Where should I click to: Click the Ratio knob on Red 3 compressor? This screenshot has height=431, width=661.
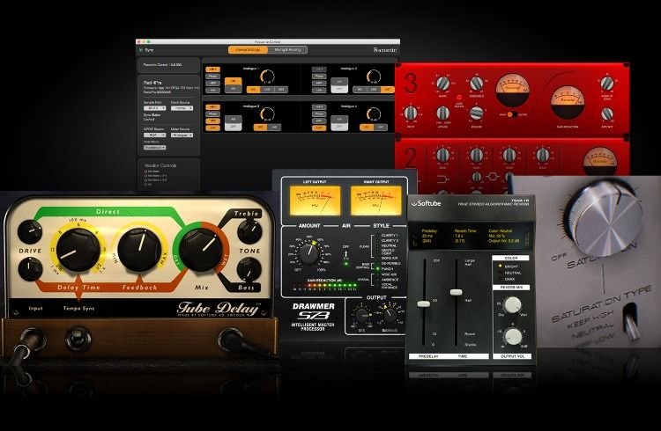pyautogui.click(x=442, y=84)
